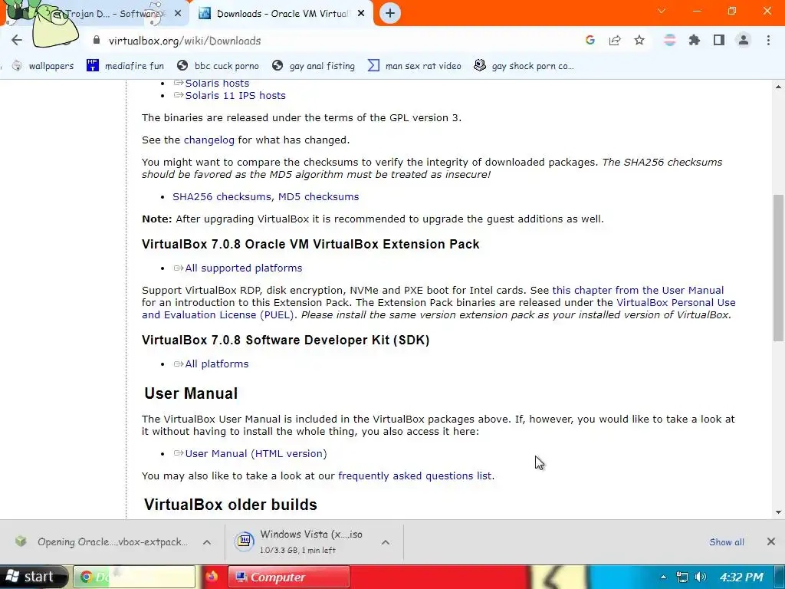Open the SHA256 checksums link

222,196
